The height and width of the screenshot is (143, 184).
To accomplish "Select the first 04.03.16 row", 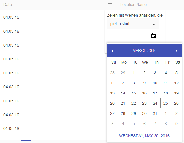I will 11,17.
